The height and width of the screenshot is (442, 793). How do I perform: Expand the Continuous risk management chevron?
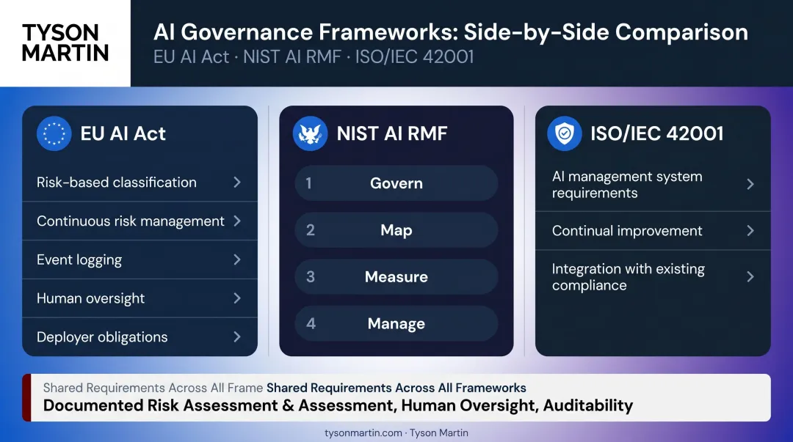(237, 221)
